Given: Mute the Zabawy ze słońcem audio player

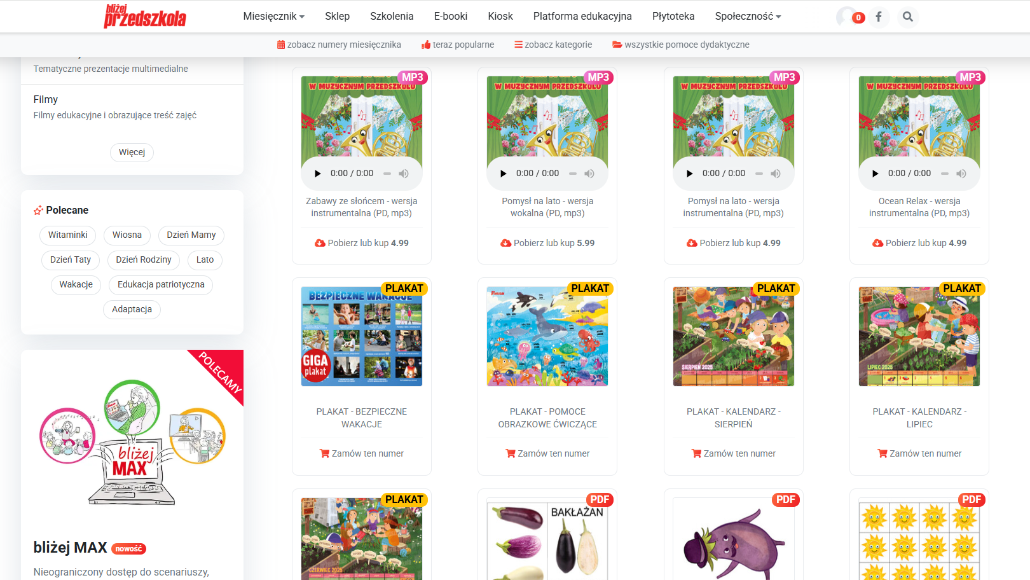Looking at the screenshot, I should point(404,173).
